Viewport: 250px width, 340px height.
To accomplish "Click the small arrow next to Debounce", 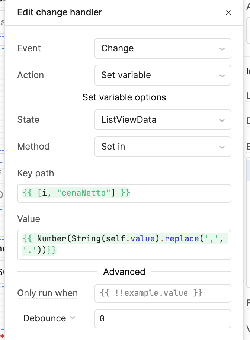I will pos(73,318).
